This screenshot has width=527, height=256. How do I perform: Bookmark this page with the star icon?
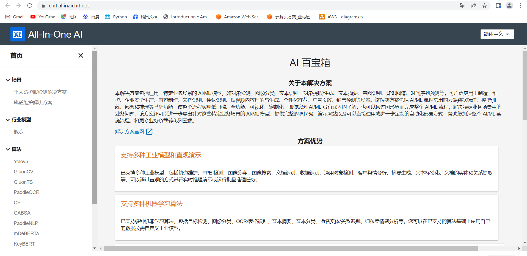[484, 6]
